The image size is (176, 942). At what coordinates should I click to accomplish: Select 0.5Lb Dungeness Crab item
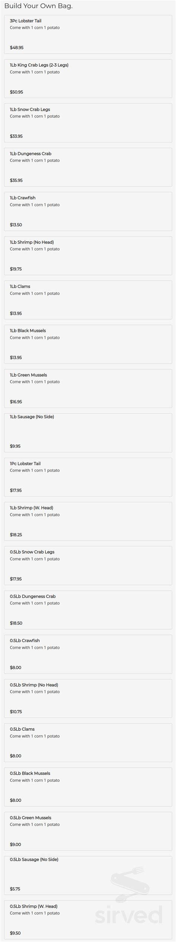pyautogui.click(x=88, y=610)
